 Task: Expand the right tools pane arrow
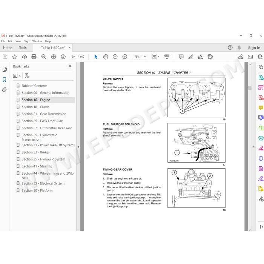254,147
